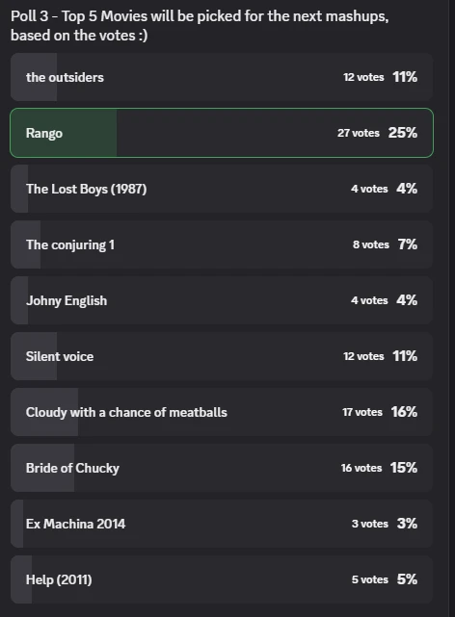Click the 16% result for Cloudy with meatballs

(x=404, y=412)
